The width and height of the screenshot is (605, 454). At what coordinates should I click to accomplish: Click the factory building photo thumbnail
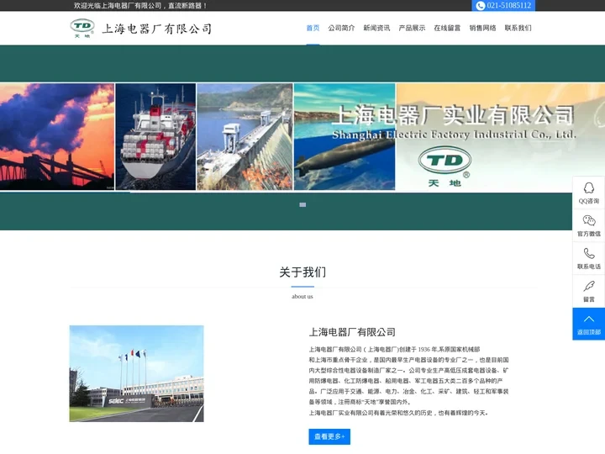coord(137,373)
